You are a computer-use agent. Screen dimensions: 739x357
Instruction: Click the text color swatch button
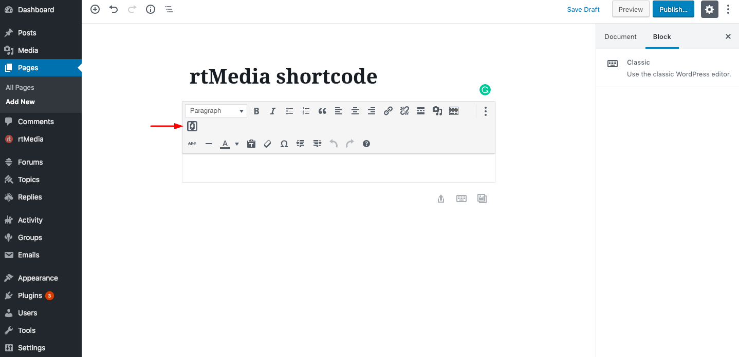click(x=225, y=144)
